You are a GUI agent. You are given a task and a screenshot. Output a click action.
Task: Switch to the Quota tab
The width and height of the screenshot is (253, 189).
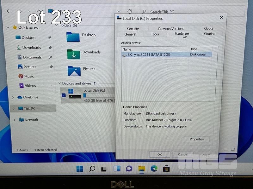209,28
